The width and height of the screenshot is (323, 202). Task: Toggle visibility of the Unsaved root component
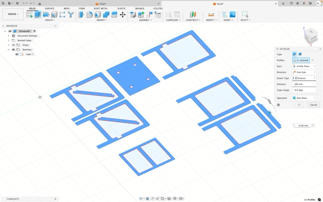(x=10, y=31)
